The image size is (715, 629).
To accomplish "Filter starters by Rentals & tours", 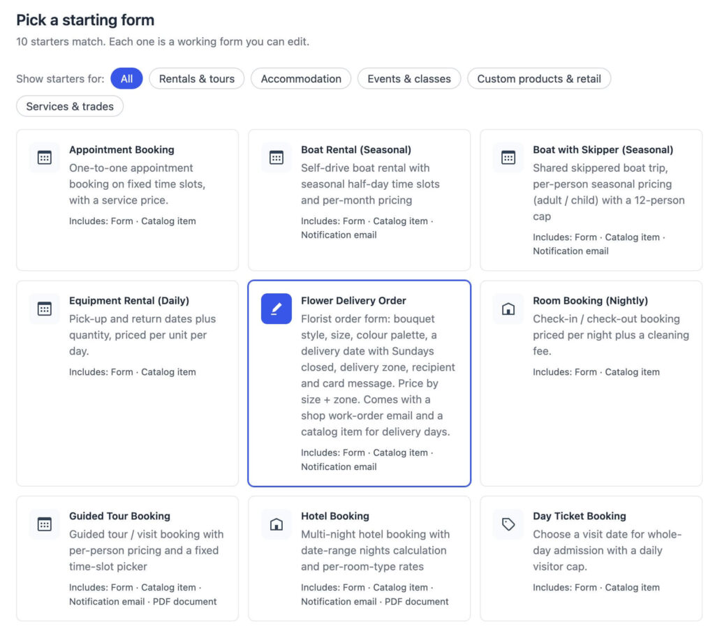I will pos(196,78).
